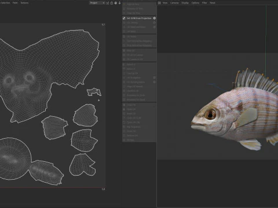Open the UV editor Textures menu

click(x=24, y=3)
